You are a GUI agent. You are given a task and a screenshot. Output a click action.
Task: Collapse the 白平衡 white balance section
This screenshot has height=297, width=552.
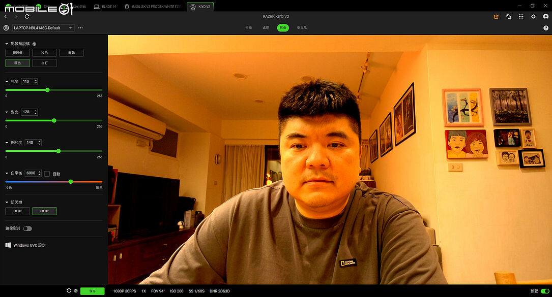click(7, 173)
